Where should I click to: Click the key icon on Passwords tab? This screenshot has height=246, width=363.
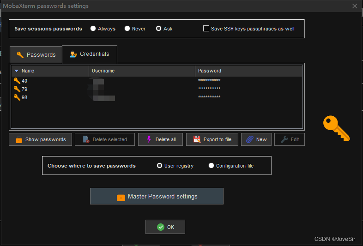pyautogui.click(x=20, y=54)
